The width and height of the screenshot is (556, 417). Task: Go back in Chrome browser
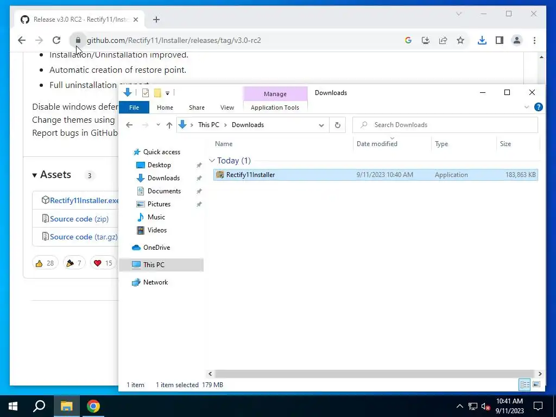click(x=22, y=40)
